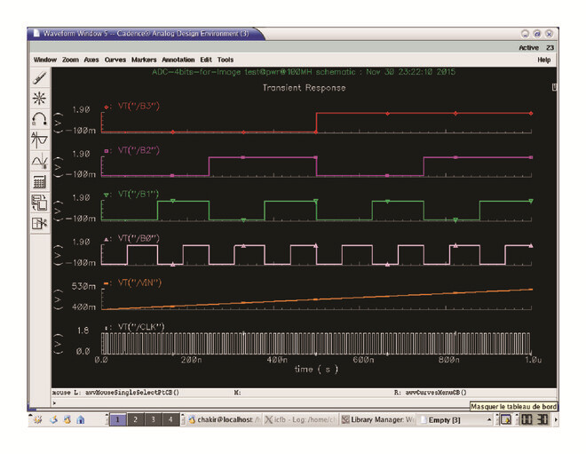Click the green B1 legend triangle symbol
This screenshot has width=586, height=454.
click(x=107, y=195)
